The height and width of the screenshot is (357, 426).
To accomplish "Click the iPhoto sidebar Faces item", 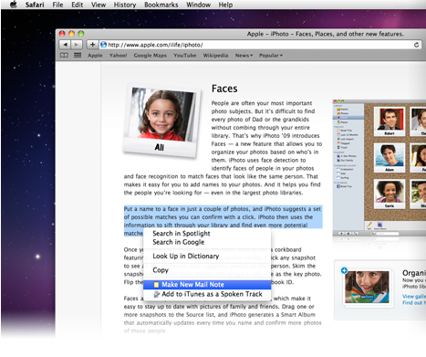I will [348, 118].
